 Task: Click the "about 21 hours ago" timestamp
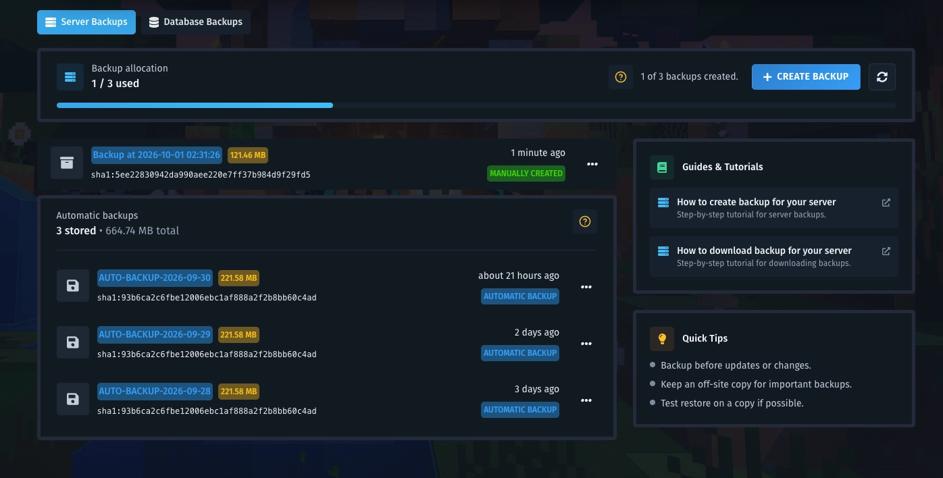pyautogui.click(x=519, y=275)
